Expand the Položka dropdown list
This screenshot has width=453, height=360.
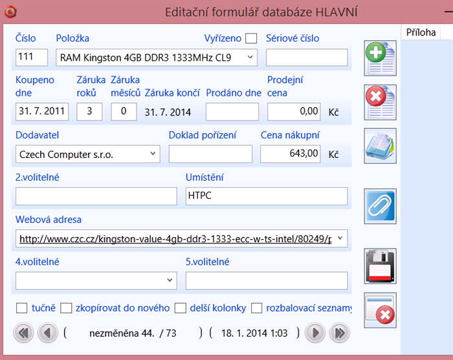click(x=250, y=58)
